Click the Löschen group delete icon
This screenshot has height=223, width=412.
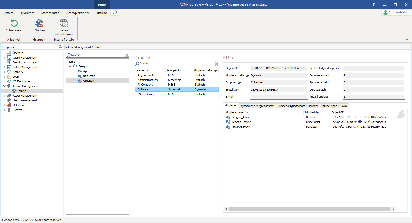[x=39, y=24]
